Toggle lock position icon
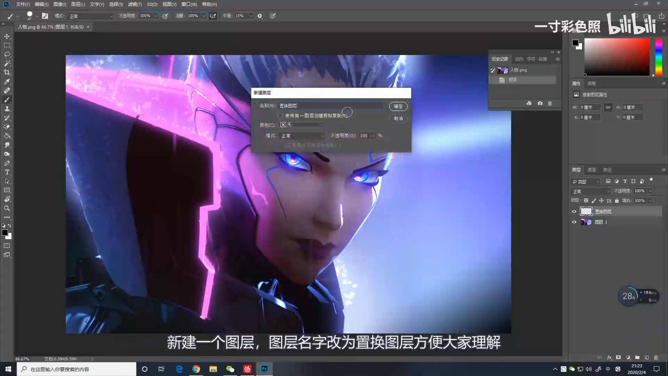668x376 pixels. click(x=601, y=201)
